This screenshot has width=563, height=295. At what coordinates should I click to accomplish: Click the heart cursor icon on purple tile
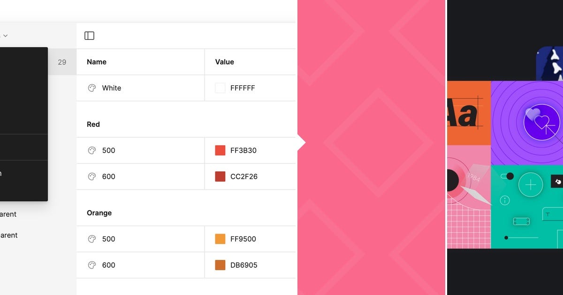[x=542, y=123]
